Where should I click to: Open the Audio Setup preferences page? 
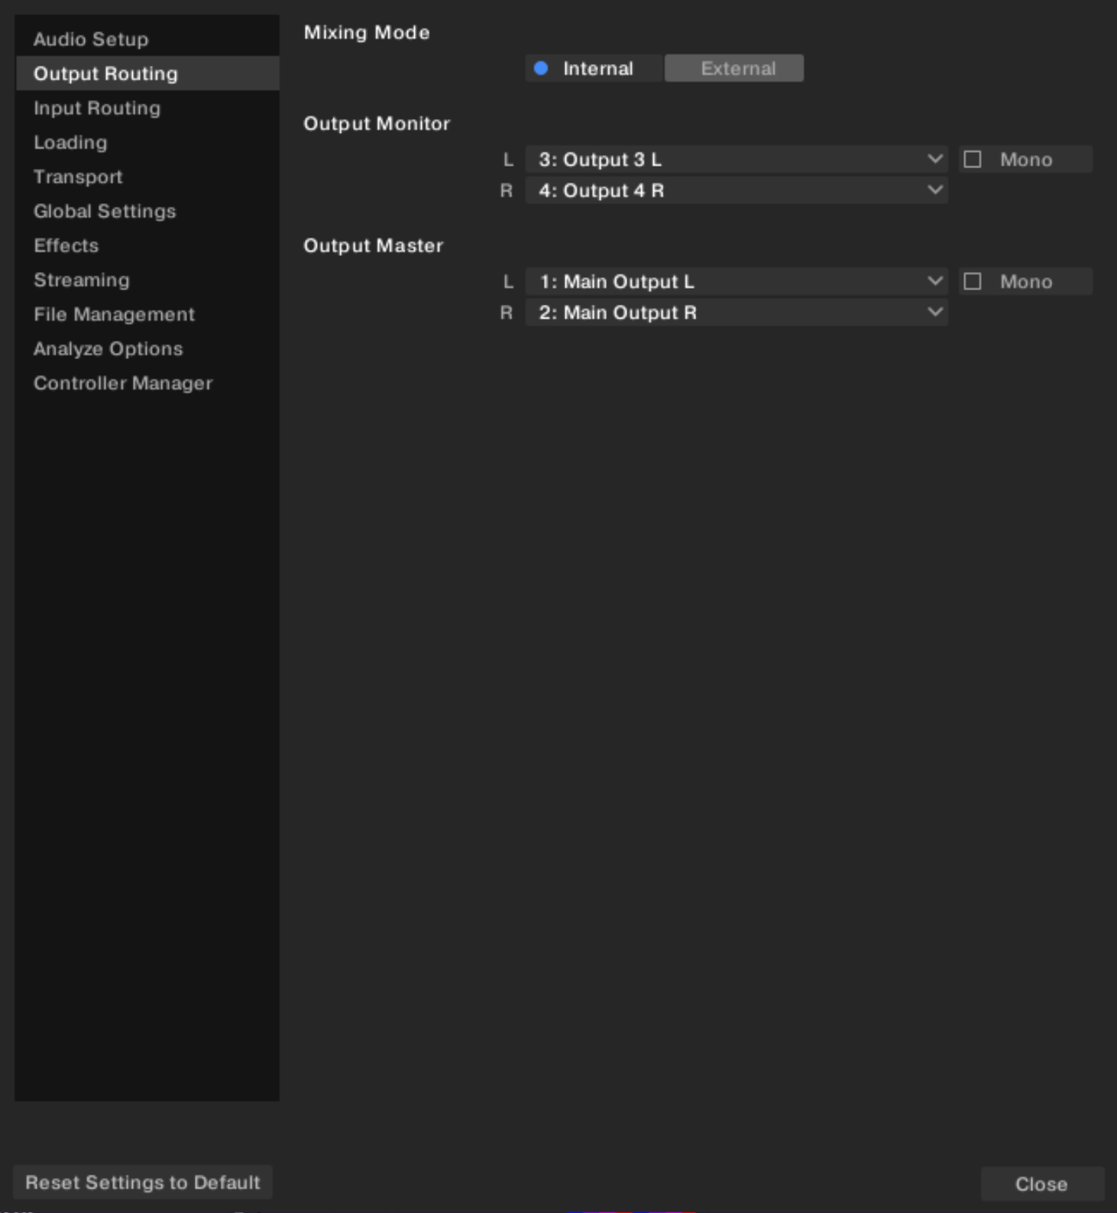(147, 39)
